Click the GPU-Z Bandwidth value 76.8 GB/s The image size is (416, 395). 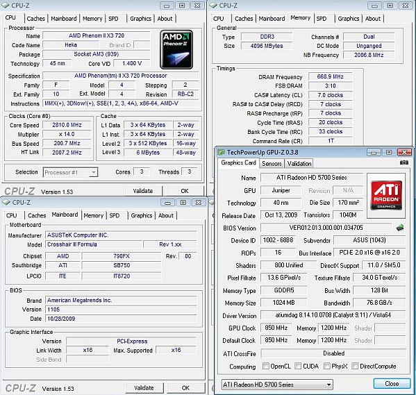coord(379,303)
